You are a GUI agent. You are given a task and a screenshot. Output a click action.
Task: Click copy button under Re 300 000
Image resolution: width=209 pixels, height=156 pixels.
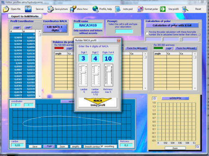point(168,48)
